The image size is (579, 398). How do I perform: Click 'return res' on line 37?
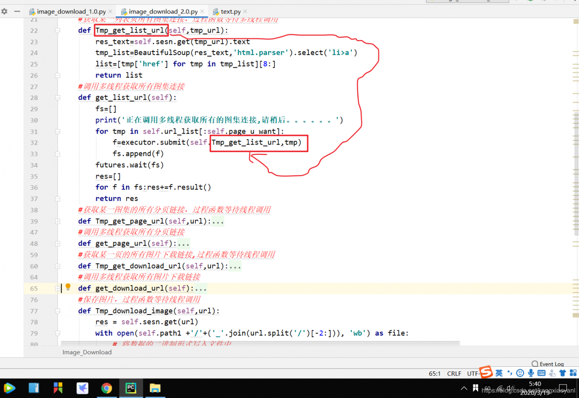(117, 199)
